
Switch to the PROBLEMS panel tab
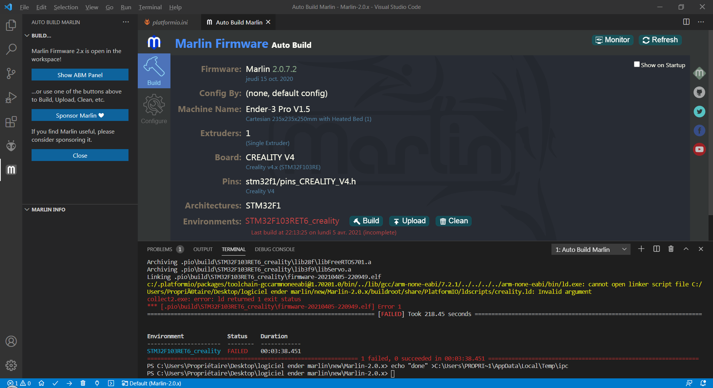click(160, 249)
